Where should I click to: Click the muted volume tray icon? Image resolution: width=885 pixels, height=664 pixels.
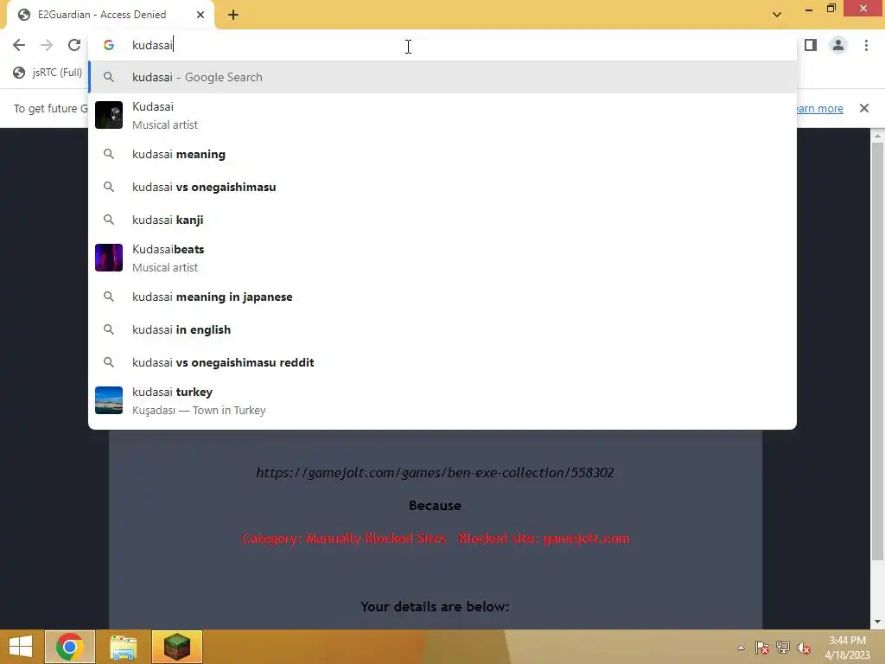click(804, 648)
